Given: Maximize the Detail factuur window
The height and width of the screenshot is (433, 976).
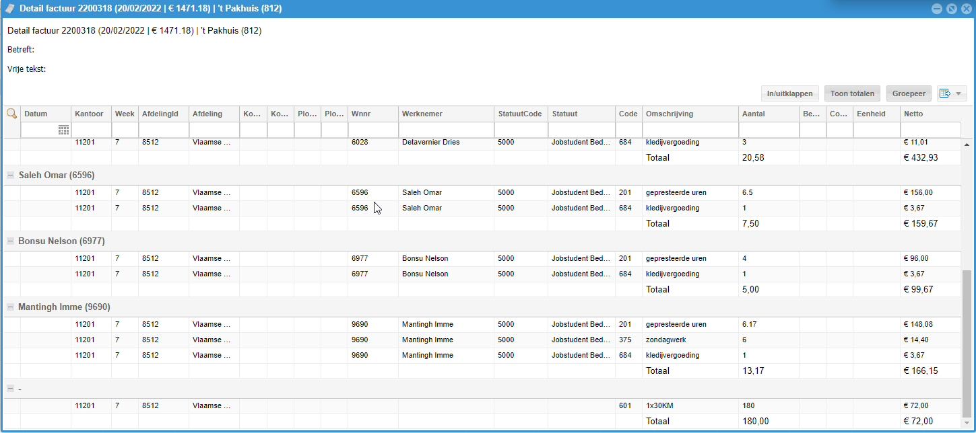Looking at the screenshot, I should pos(952,9).
